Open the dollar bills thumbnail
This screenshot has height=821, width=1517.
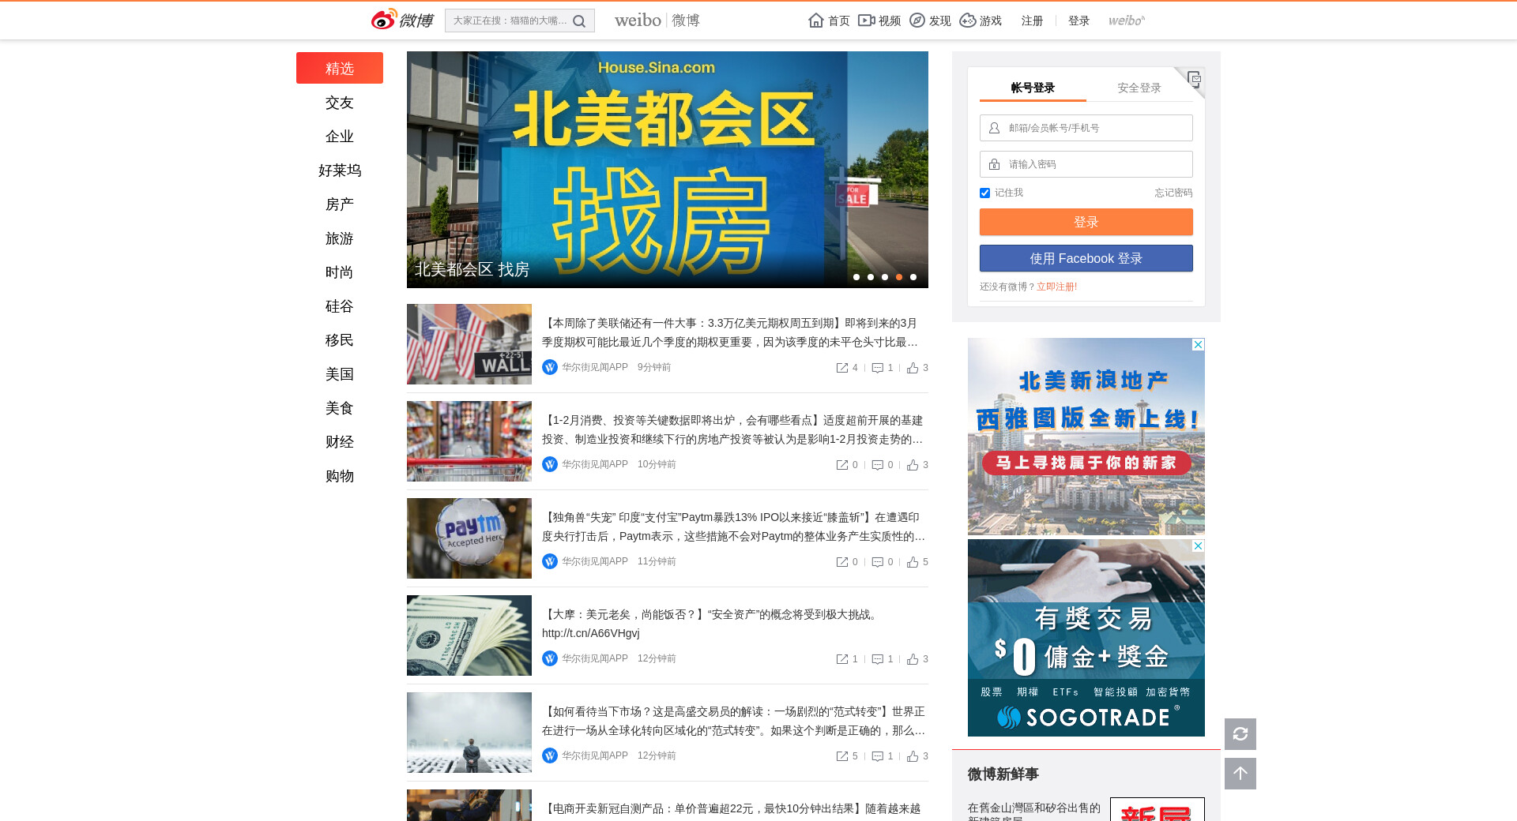tap(469, 635)
